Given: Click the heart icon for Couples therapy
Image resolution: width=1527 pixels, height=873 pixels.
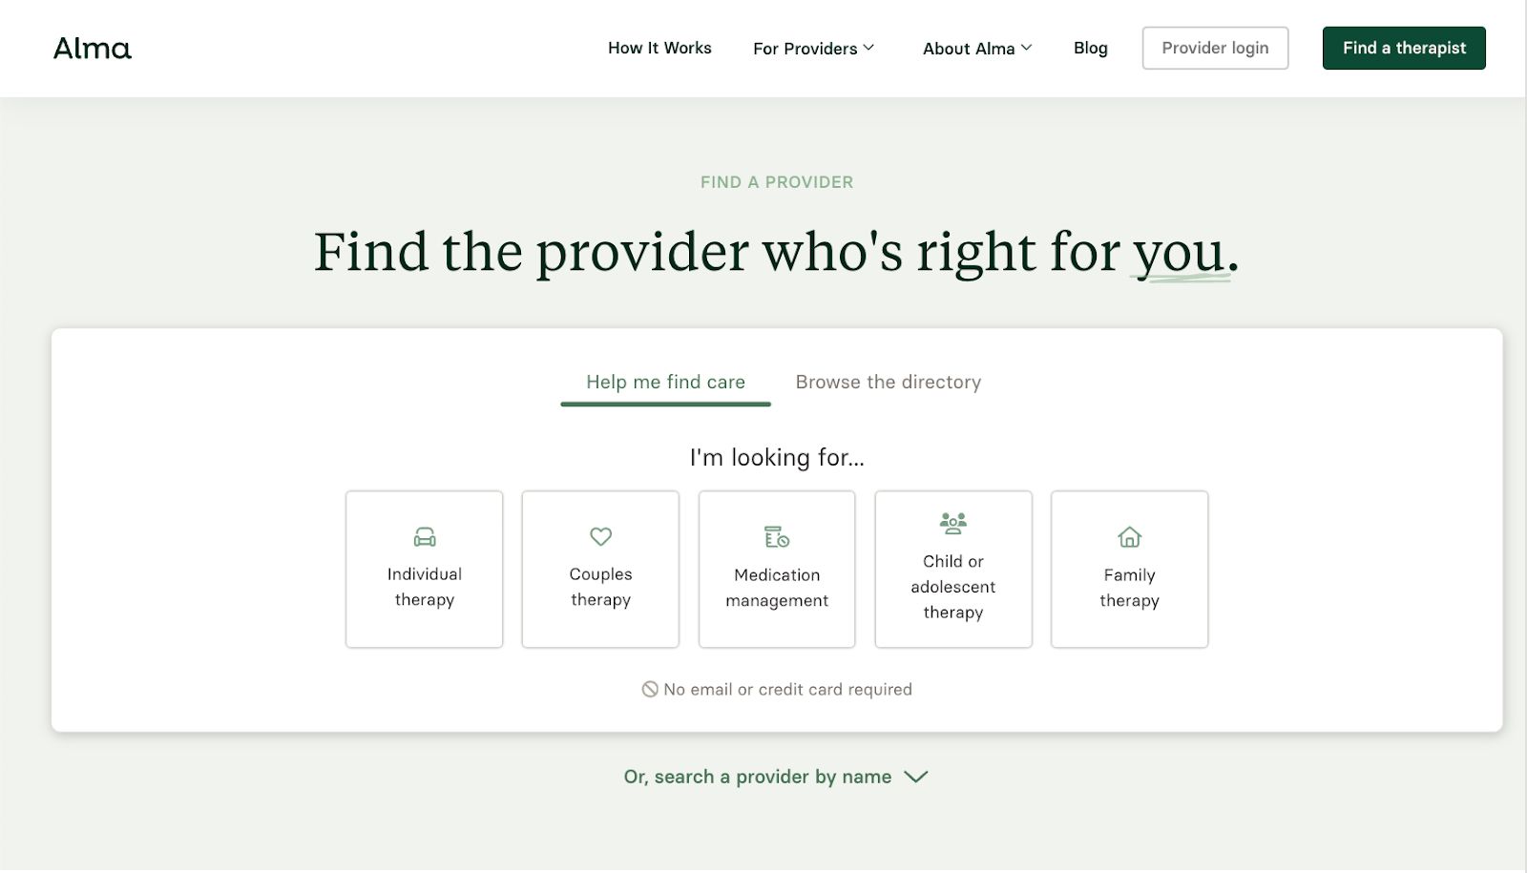Looking at the screenshot, I should pyautogui.click(x=599, y=537).
